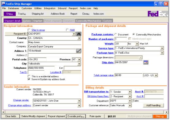
Task: Open the Province dropdown
Action: (x=79, y=60)
